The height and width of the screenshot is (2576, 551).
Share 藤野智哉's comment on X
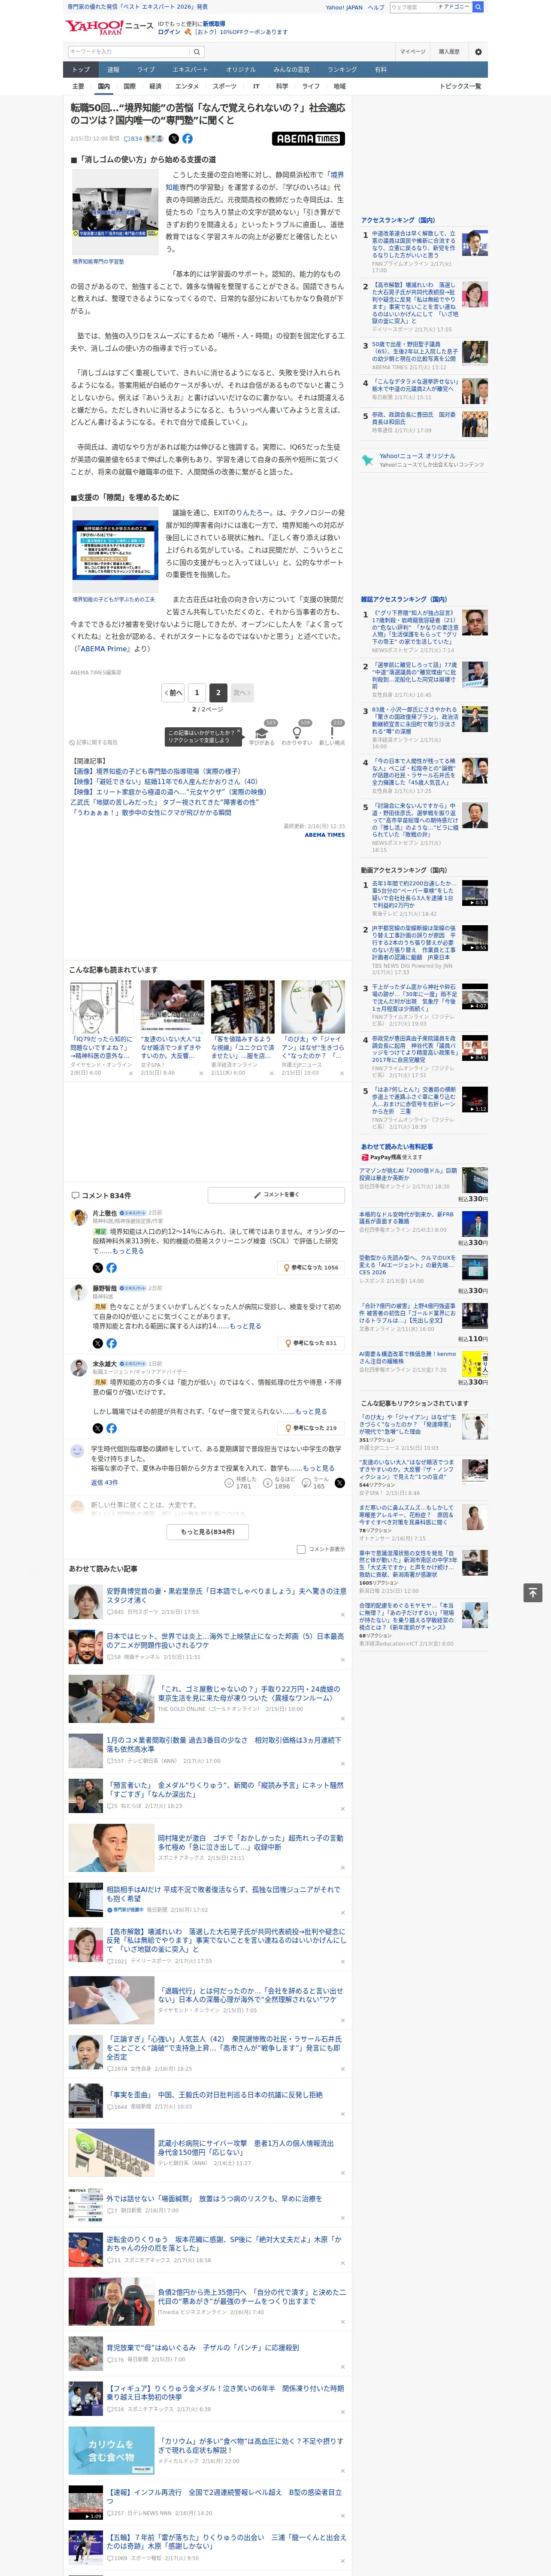click(98, 1343)
